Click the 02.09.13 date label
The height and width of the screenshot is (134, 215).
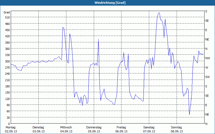click(11, 131)
